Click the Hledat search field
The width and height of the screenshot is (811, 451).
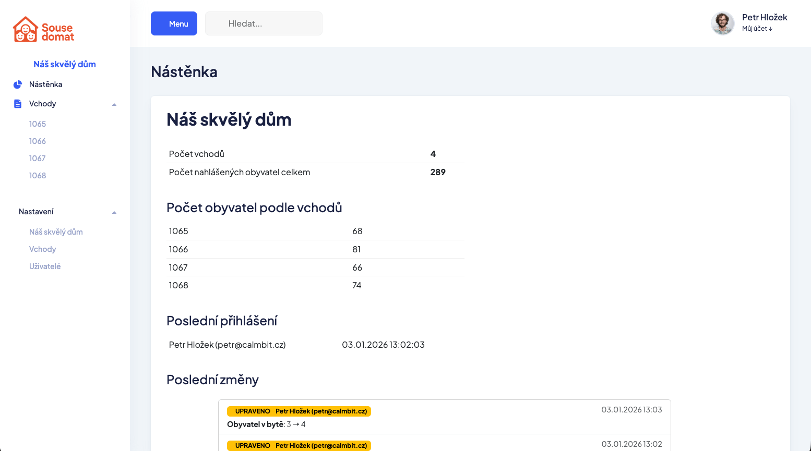click(264, 23)
